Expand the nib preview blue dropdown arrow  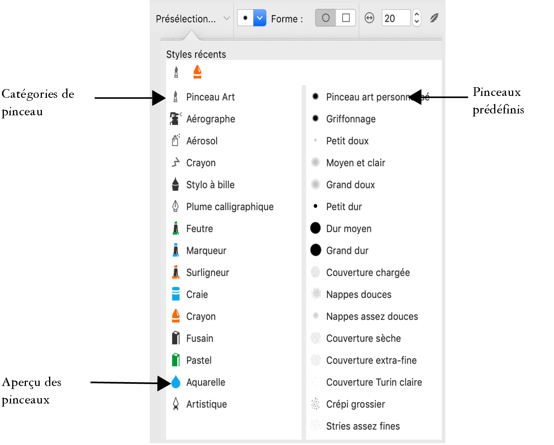click(259, 18)
